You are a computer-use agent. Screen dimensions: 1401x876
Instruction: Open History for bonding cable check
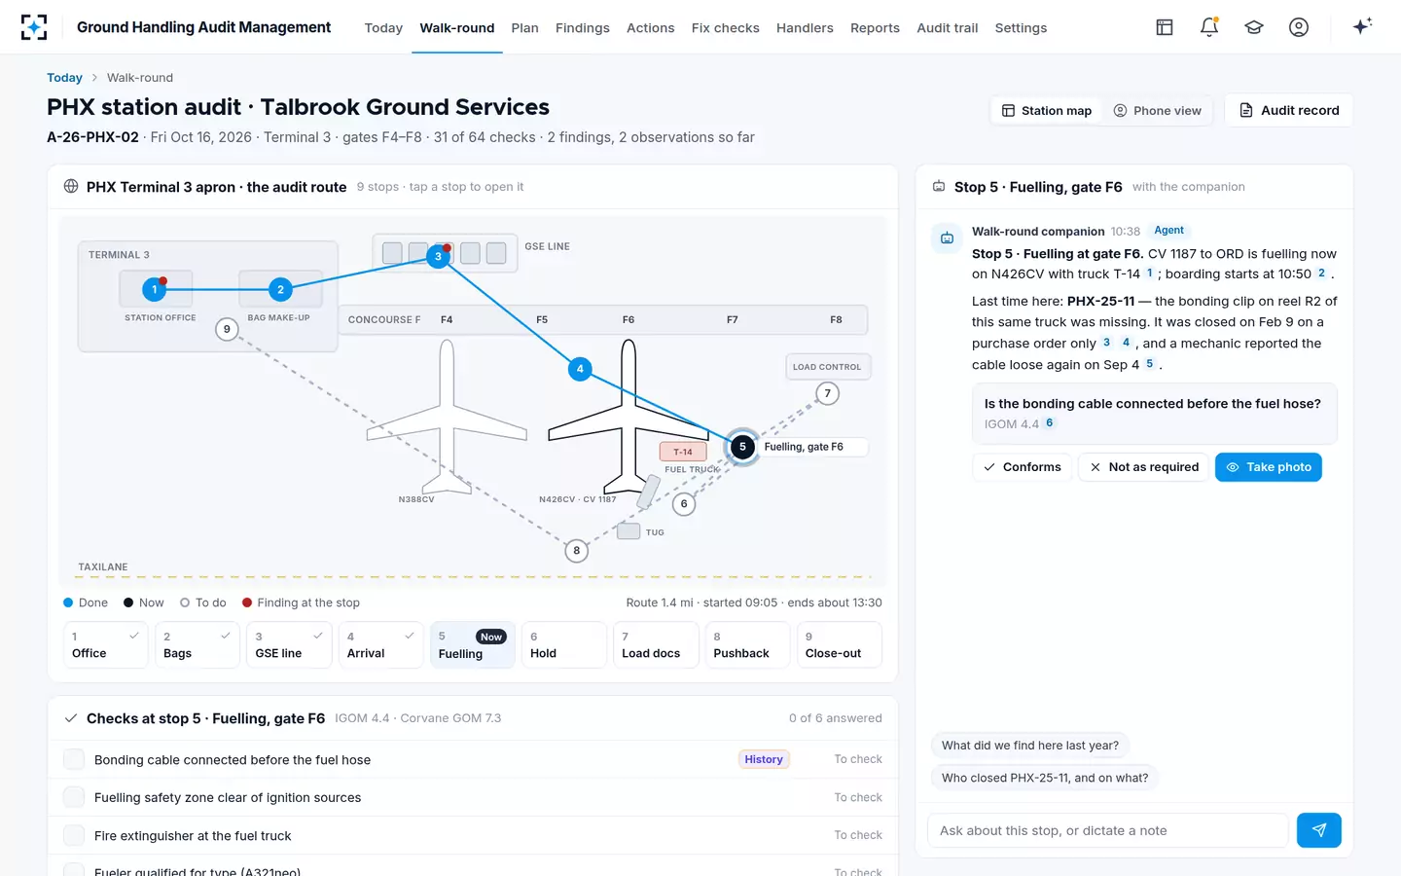point(764,759)
